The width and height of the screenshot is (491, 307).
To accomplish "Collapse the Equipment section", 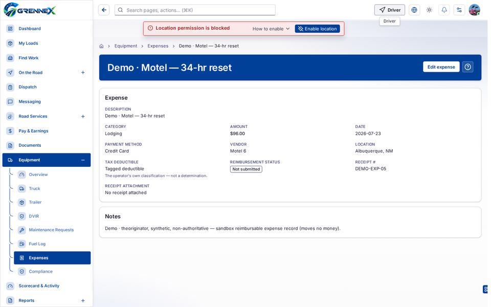I will pos(83,160).
